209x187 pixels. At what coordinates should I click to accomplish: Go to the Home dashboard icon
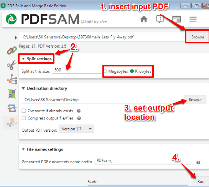tap(144, 19)
